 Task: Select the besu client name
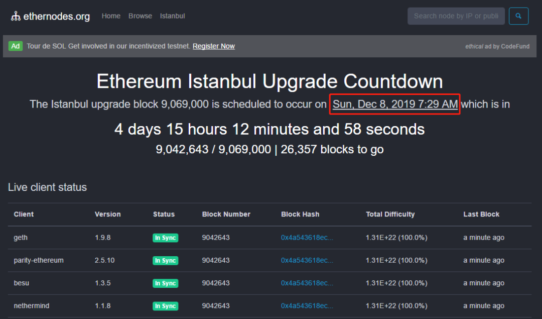coord(21,283)
